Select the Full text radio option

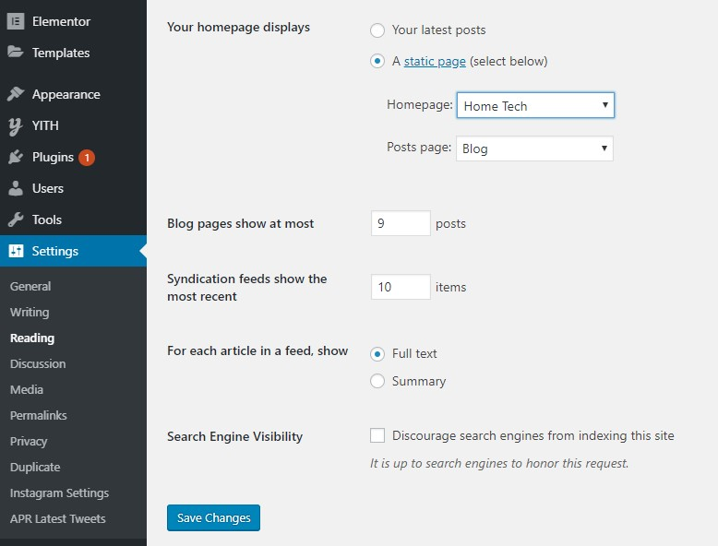377,354
